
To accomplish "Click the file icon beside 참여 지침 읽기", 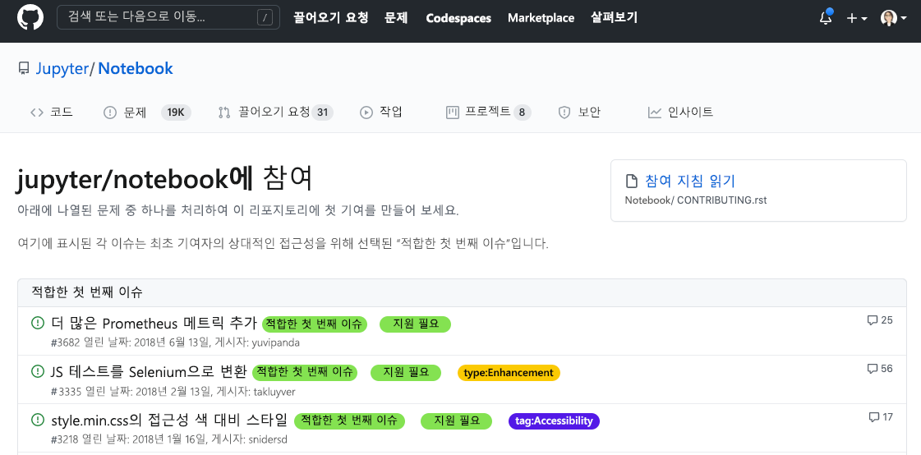I will pos(632,181).
